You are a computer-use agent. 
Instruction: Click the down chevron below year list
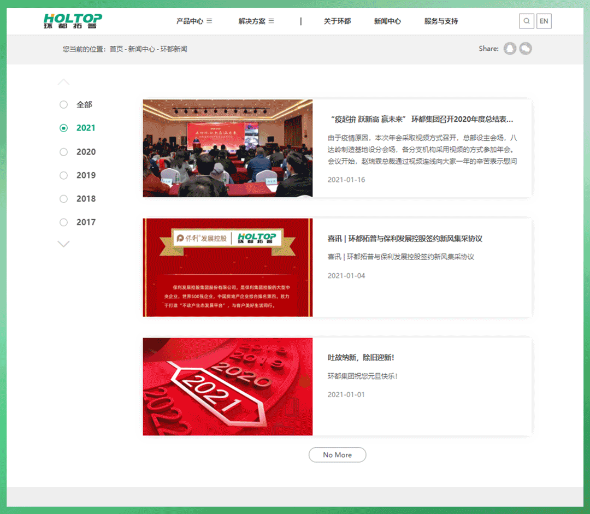coord(63,244)
